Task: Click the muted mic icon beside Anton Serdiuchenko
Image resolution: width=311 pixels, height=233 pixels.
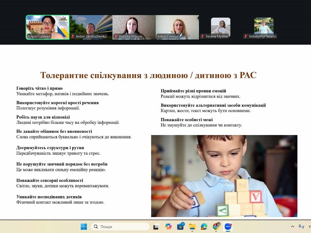Action: pyautogui.click(x=73, y=37)
